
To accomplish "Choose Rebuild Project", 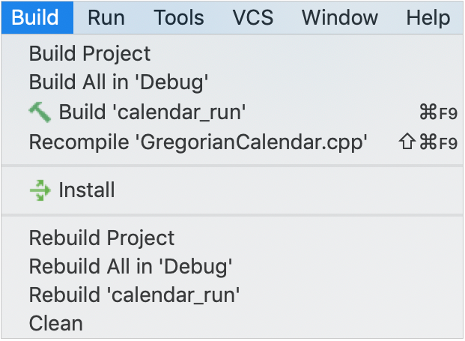I will click(x=102, y=238).
